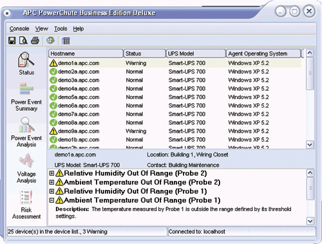Click the Print toolbar icon
The image size is (322, 244).
[35, 41]
